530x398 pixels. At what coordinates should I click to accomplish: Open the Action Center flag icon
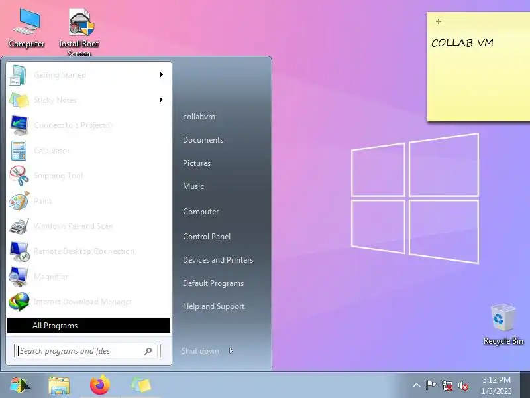[431, 385]
